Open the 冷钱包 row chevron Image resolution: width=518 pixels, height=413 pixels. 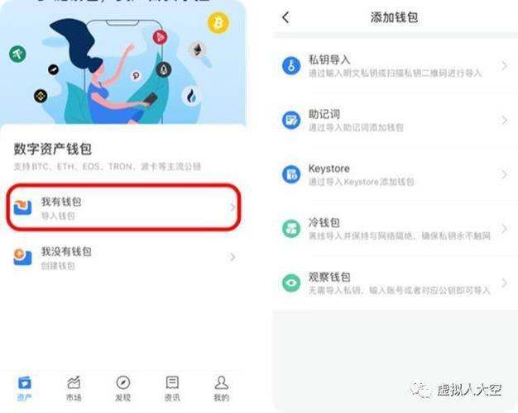[x=504, y=229]
